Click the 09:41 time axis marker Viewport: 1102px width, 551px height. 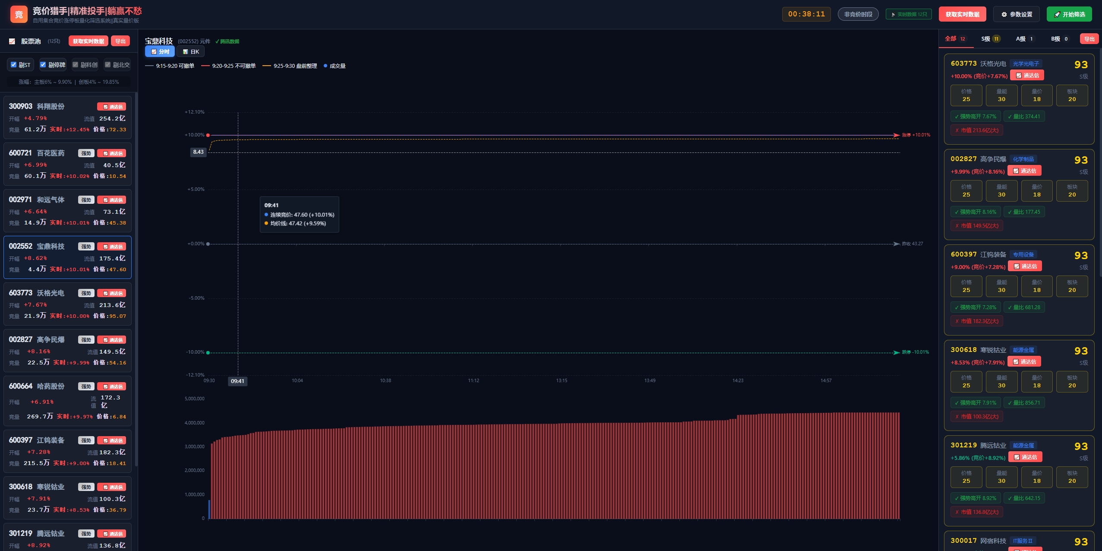pyautogui.click(x=237, y=381)
